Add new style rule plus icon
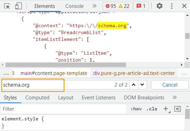The image size is (190, 131). point(166,109)
